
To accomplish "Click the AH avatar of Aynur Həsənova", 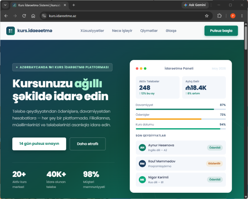I will click(142, 147).
